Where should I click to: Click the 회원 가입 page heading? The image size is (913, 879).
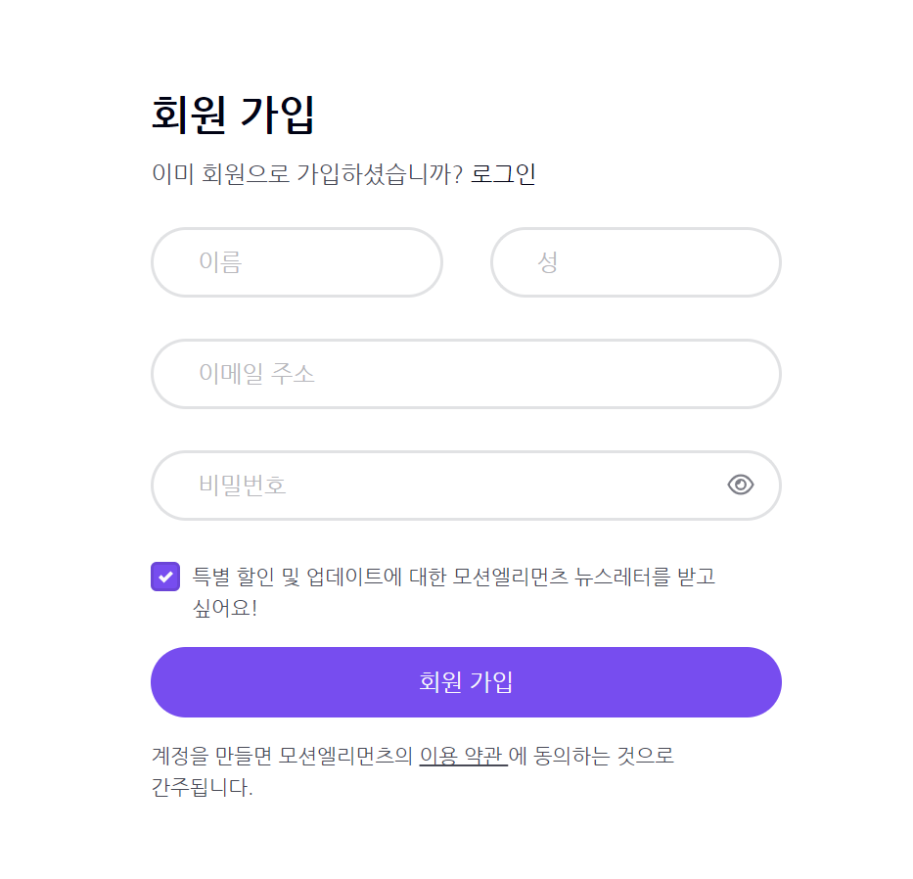pos(233,115)
